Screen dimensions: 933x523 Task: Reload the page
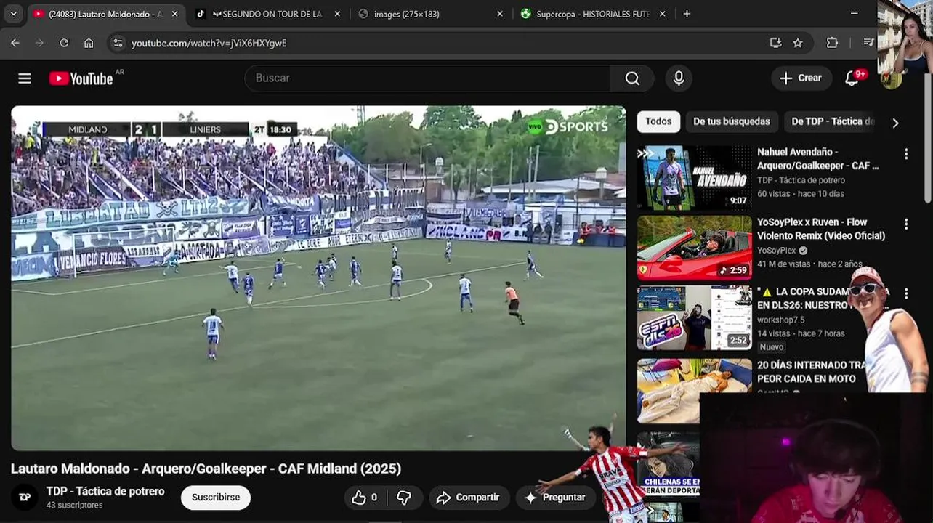64,43
